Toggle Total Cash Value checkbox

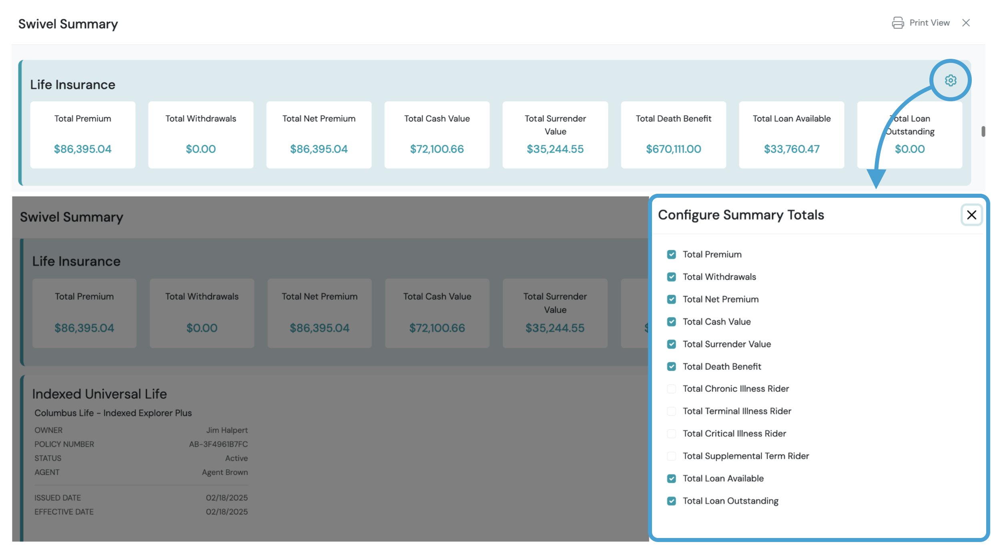click(672, 322)
